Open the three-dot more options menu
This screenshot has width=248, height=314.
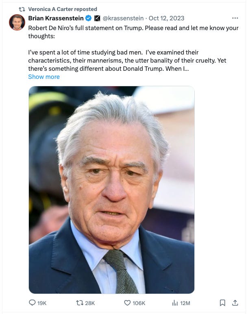[235, 18]
